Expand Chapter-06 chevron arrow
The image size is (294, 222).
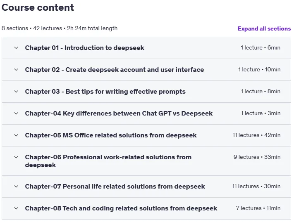click(16, 157)
